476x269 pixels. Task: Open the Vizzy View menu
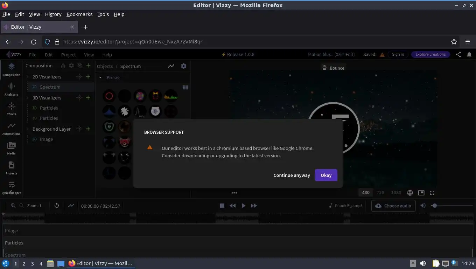point(89,55)
